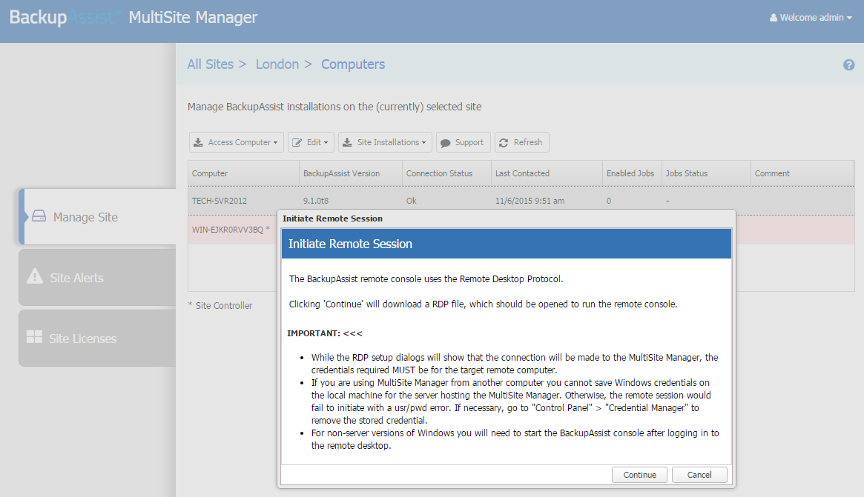Click the download icon on Access Computer

point(198,142)
